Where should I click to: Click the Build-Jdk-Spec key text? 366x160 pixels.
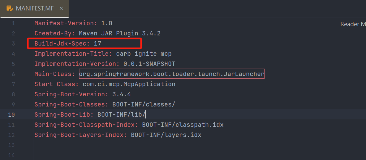click(61, 44)
